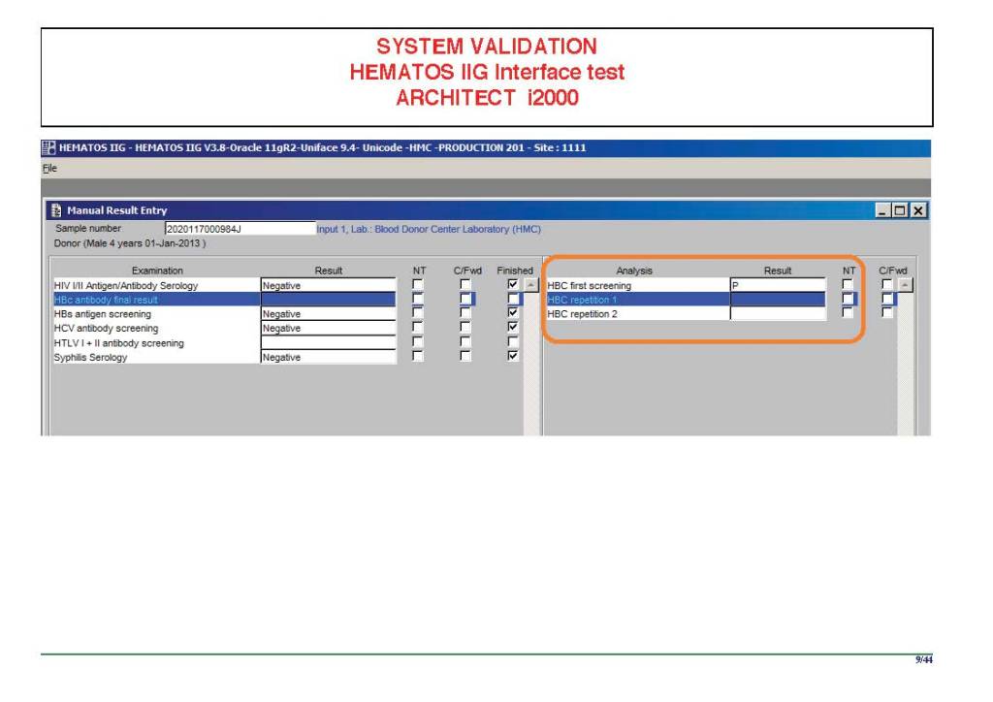Maximize the Manual Result Entry window
The width and height of the screenshot is (993, 702).
901,210
